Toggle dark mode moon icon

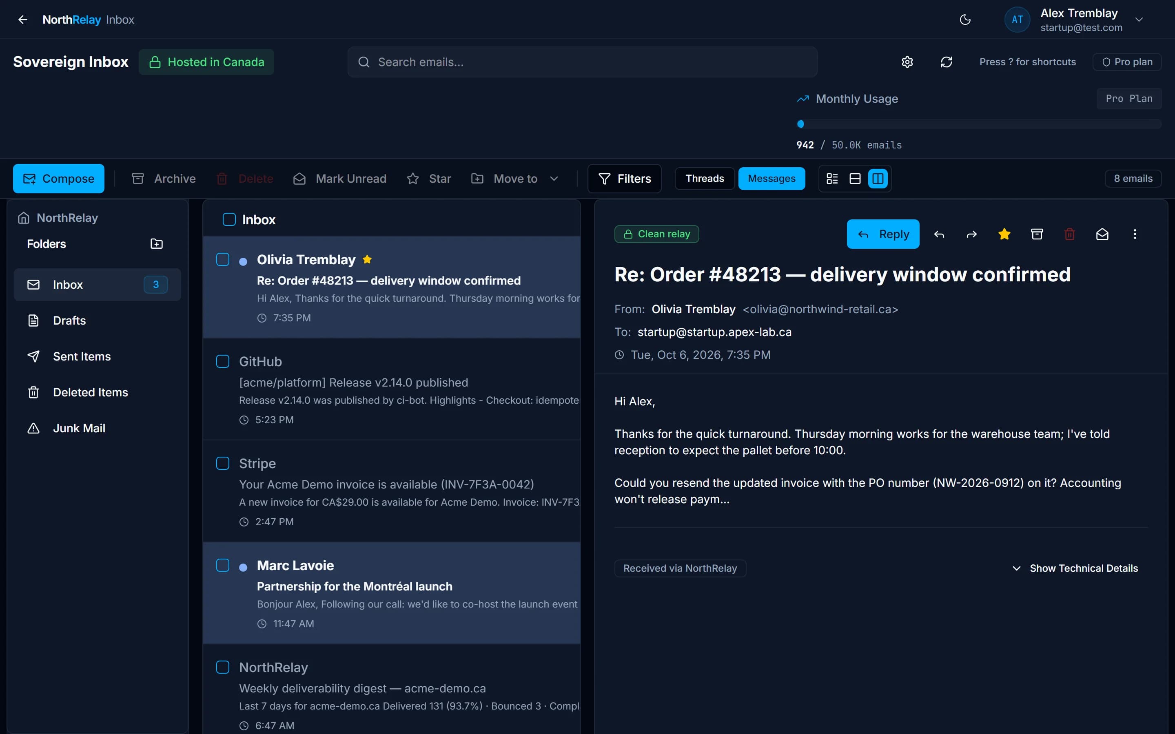(965, 20)
